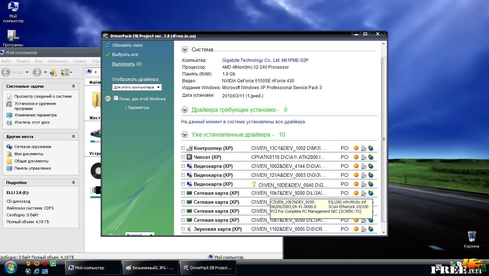This screenshot has height=276, width=489.
Task: Click help document icon in Видеокарта VEN_10DE row
Action: pos(364,184)
